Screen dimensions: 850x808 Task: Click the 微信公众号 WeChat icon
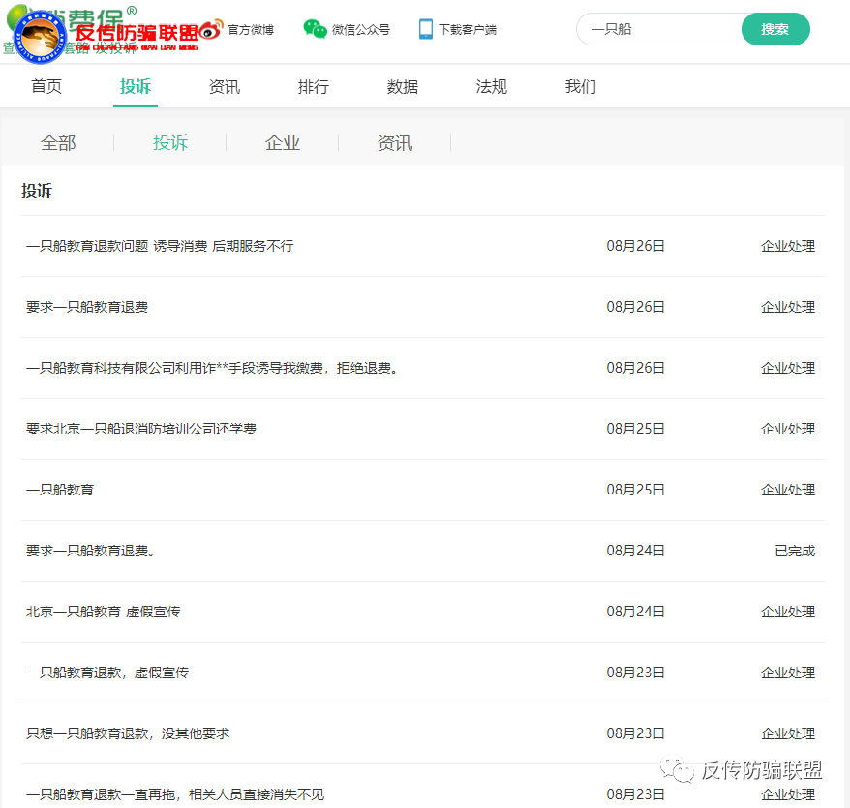point(314,29)
